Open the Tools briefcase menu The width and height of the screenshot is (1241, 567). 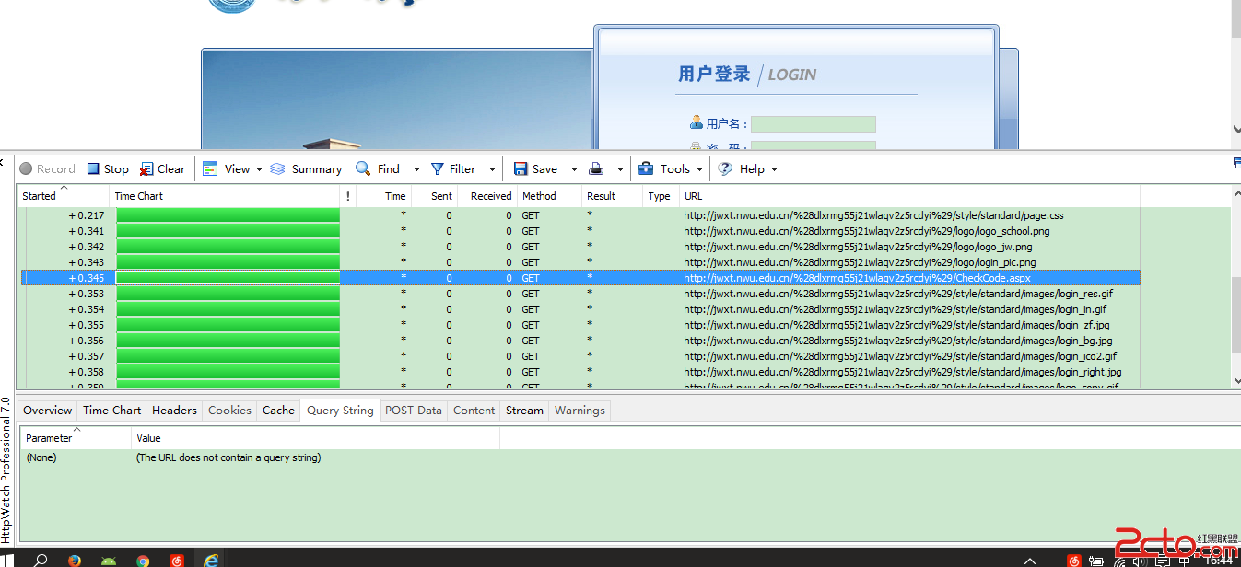pos(664,168)
